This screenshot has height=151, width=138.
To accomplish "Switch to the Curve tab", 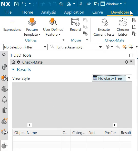I will 98,12.
